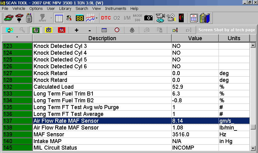258x153 pixels.
Task: Select the Calculated Load row
Action: point(102,87)
